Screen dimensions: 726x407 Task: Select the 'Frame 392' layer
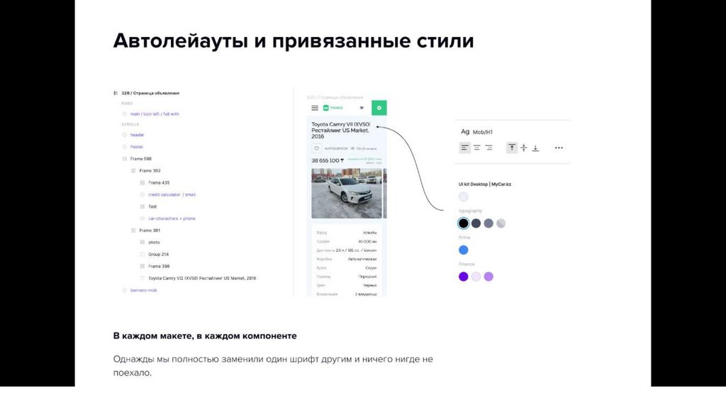(150, 171)
